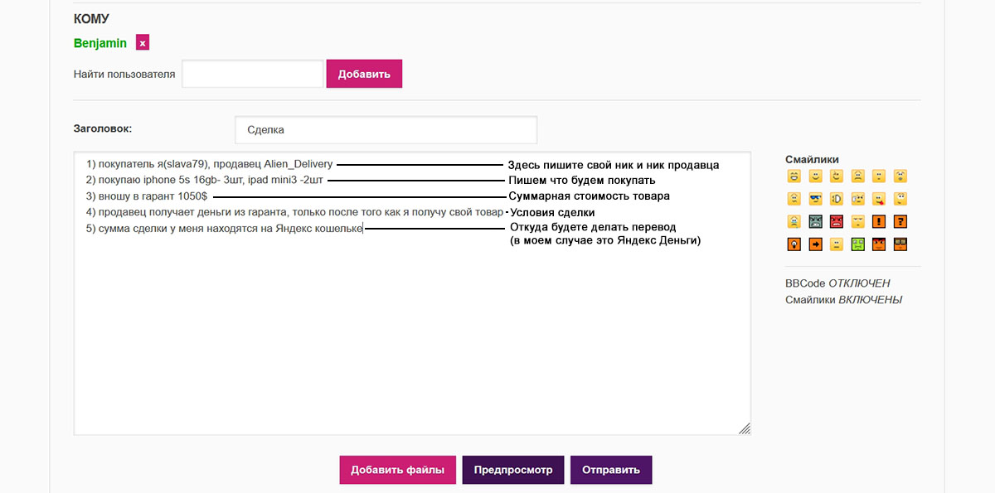This screenshot has width=995, height=493.
Task: Insert the grey mad face smiley
Action: [x=815, y=221]
